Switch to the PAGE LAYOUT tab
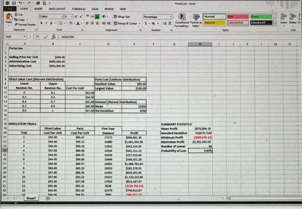 click(57, 9)
